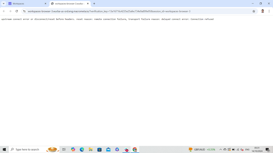This screenshot has width=273, height=153.
Task: Check battery status icon
Action: 234,149
